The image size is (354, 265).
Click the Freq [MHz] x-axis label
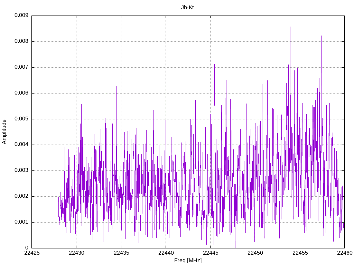click(188, 261)
